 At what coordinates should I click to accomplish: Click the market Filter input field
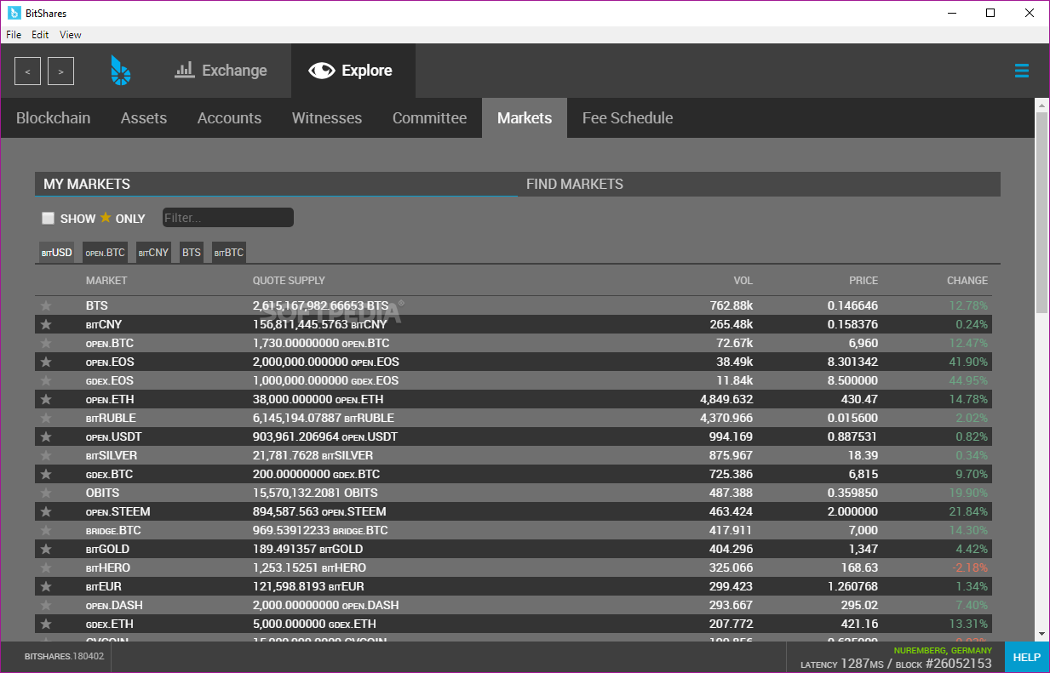[x=228, y=218]
